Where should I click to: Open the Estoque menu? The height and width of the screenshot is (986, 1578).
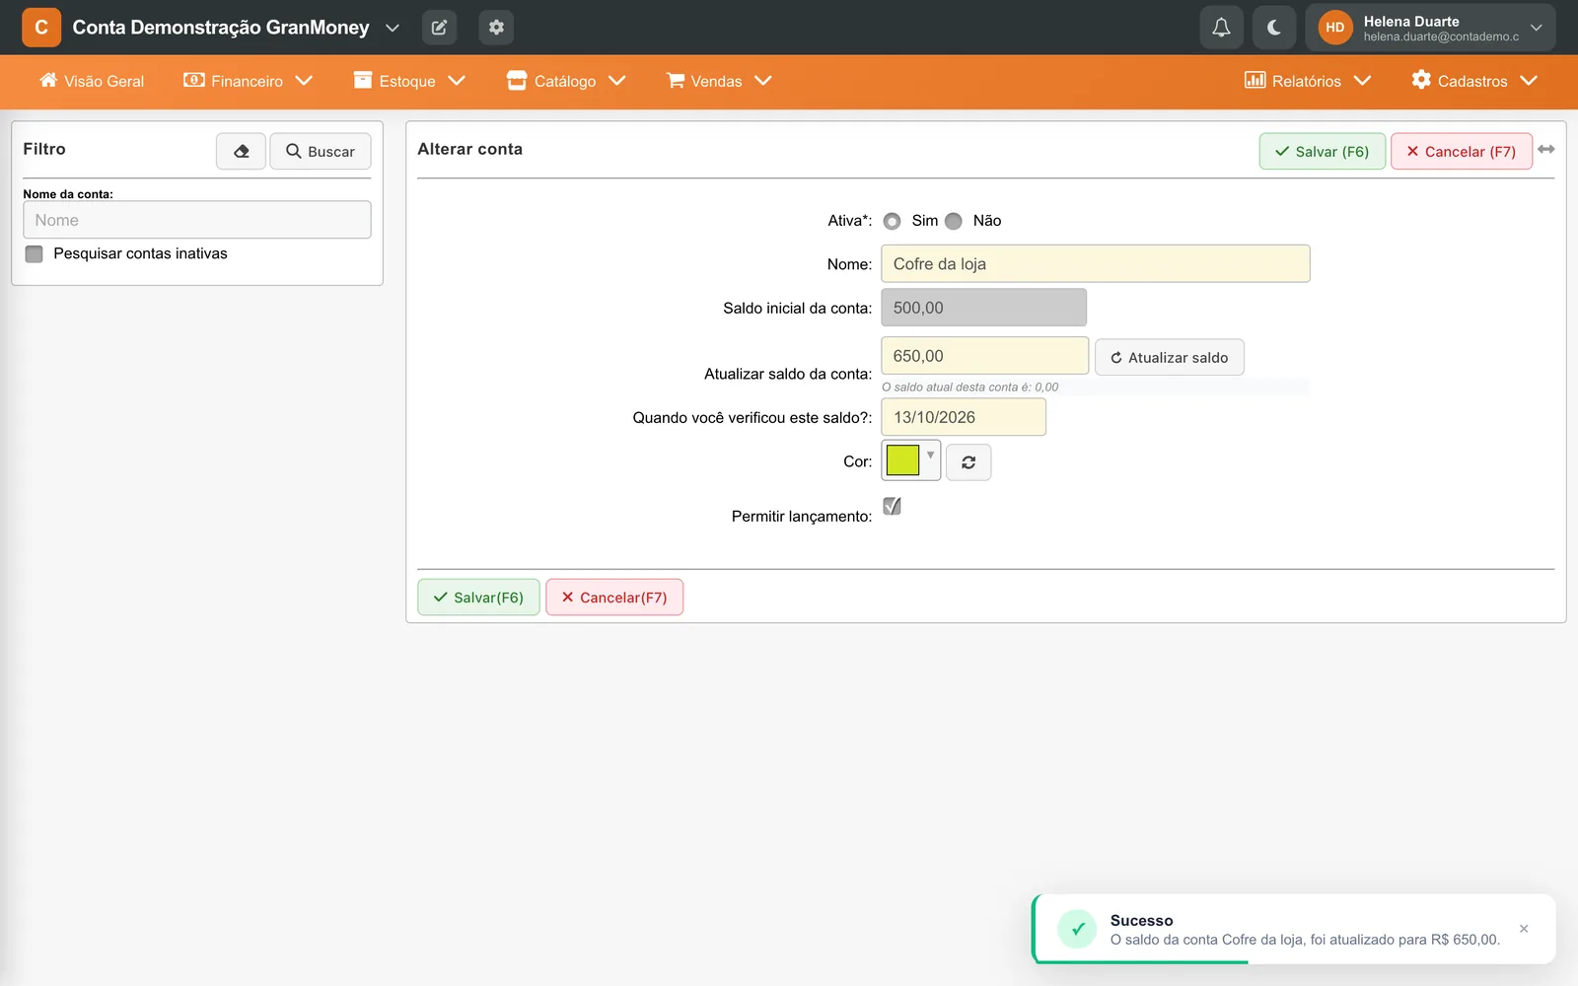click(409, 81)
